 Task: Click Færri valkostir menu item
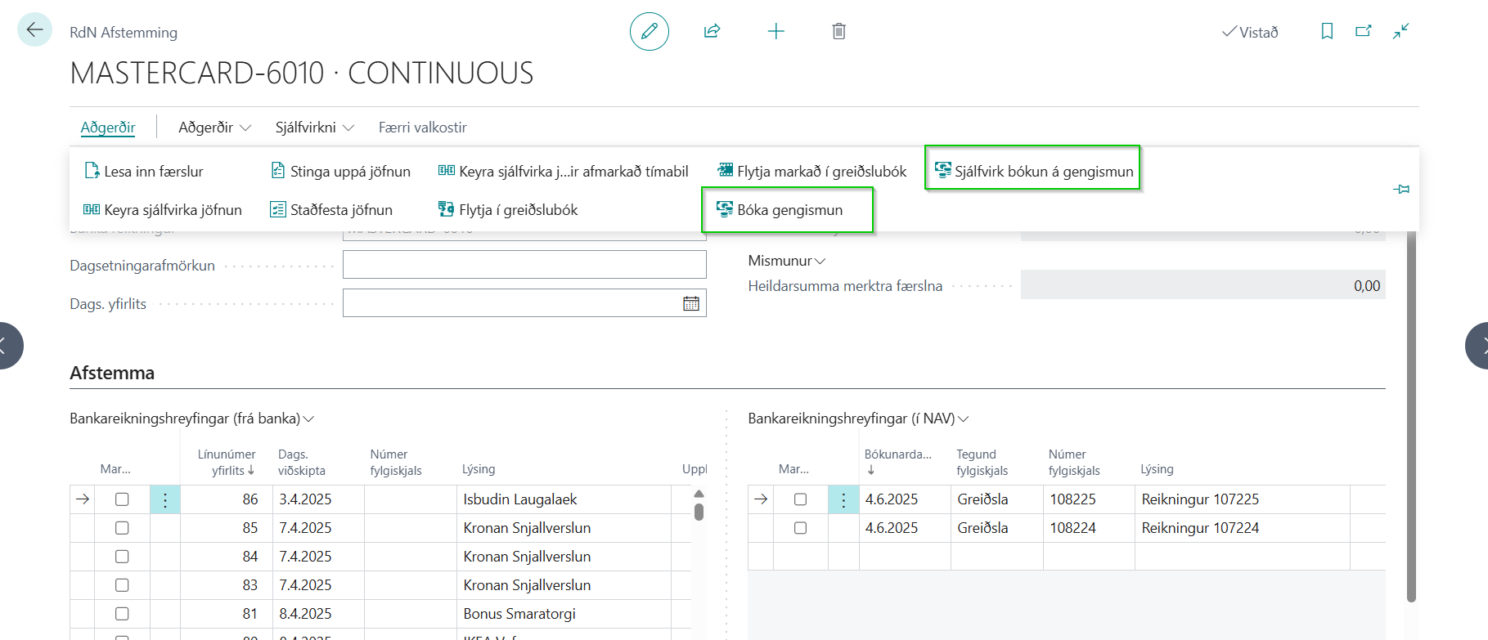[422, 128]
